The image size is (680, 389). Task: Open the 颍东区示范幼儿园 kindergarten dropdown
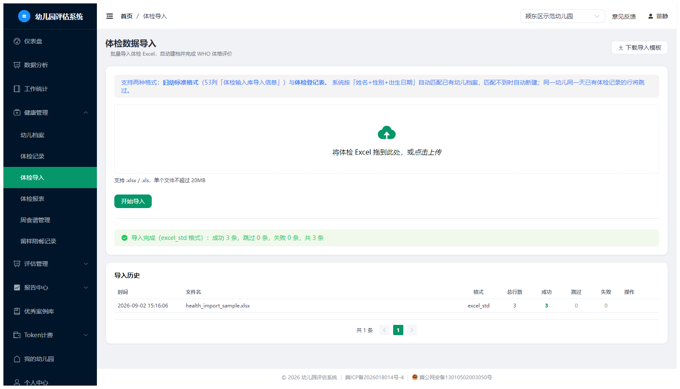562,16
